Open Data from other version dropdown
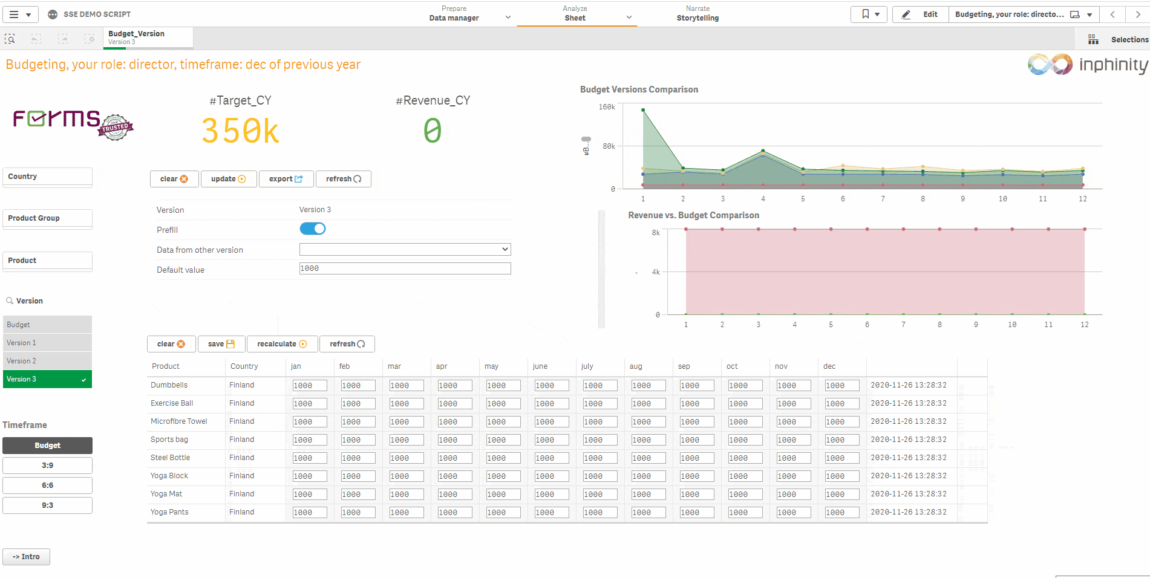This screenshot has width=1150, height=578. (x=405, y=249)
